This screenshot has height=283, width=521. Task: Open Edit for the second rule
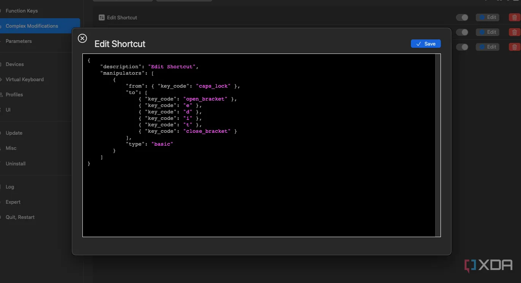[x=487, y=32]
